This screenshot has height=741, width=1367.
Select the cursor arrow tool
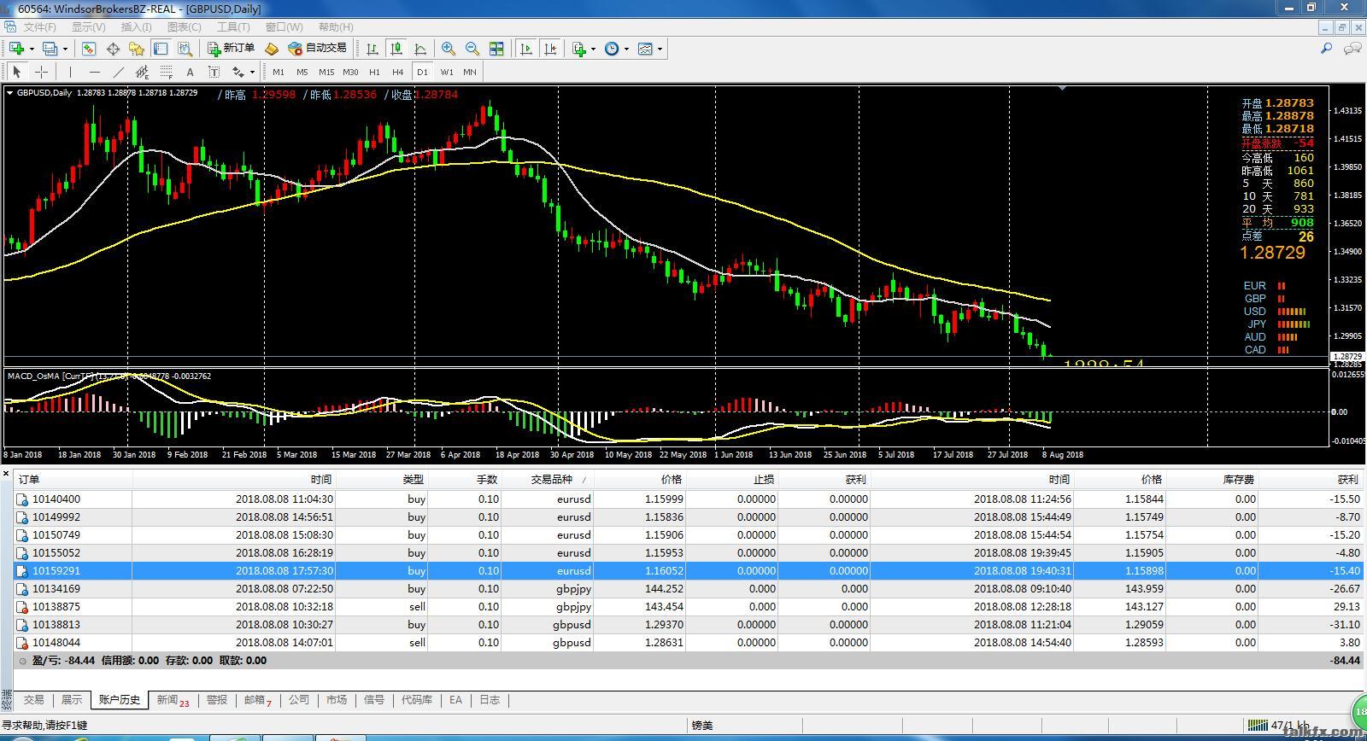[x=16, y=72]
